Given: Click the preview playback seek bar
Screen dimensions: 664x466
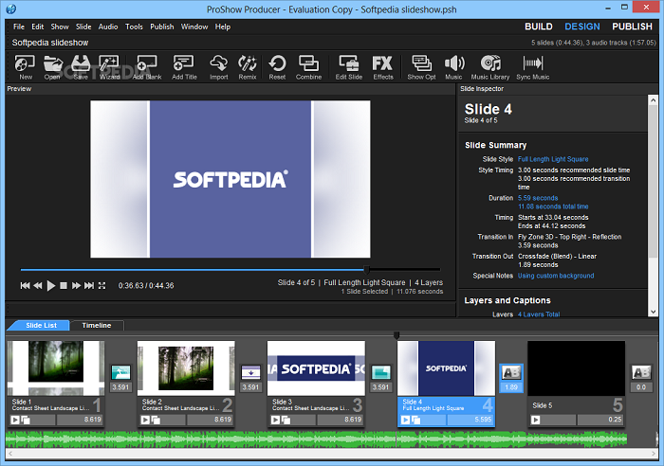Looking at the screenshot, I should click(231, 269).
